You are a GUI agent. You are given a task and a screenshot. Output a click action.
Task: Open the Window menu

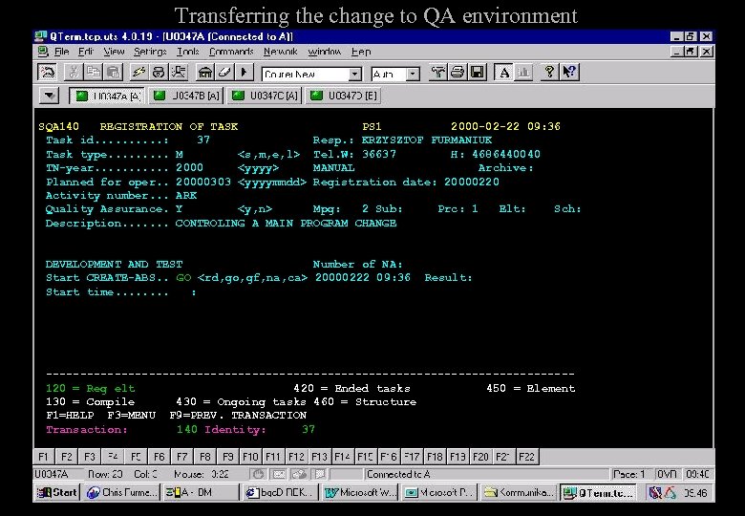[x=325, y=52]
